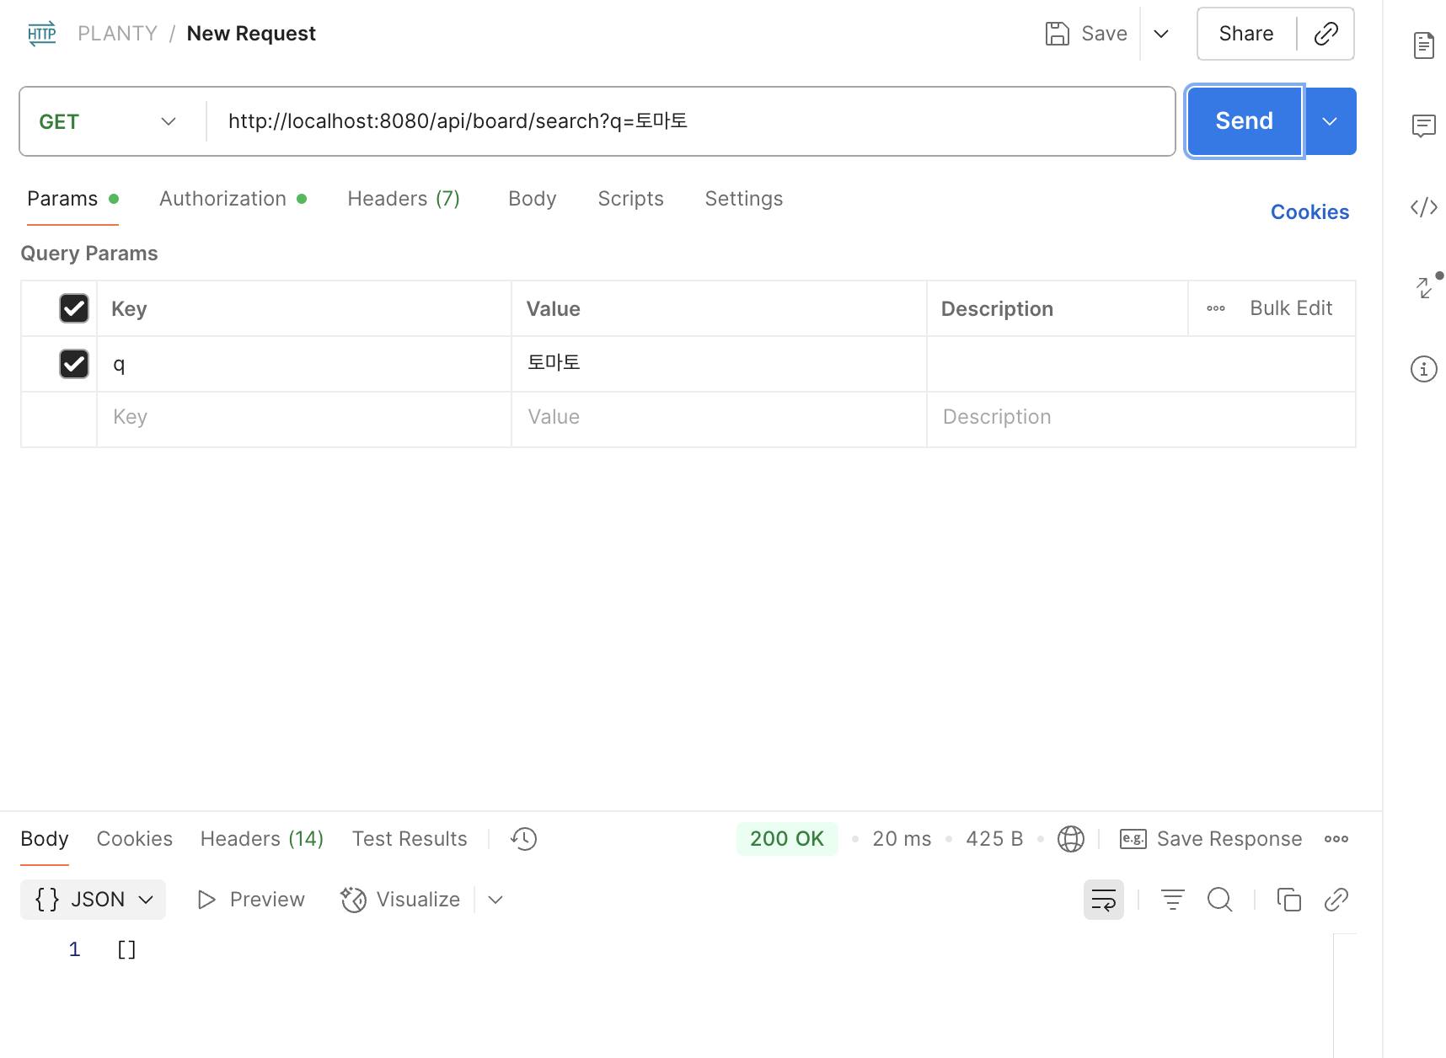Click the Preview play icon

[206, 900]
